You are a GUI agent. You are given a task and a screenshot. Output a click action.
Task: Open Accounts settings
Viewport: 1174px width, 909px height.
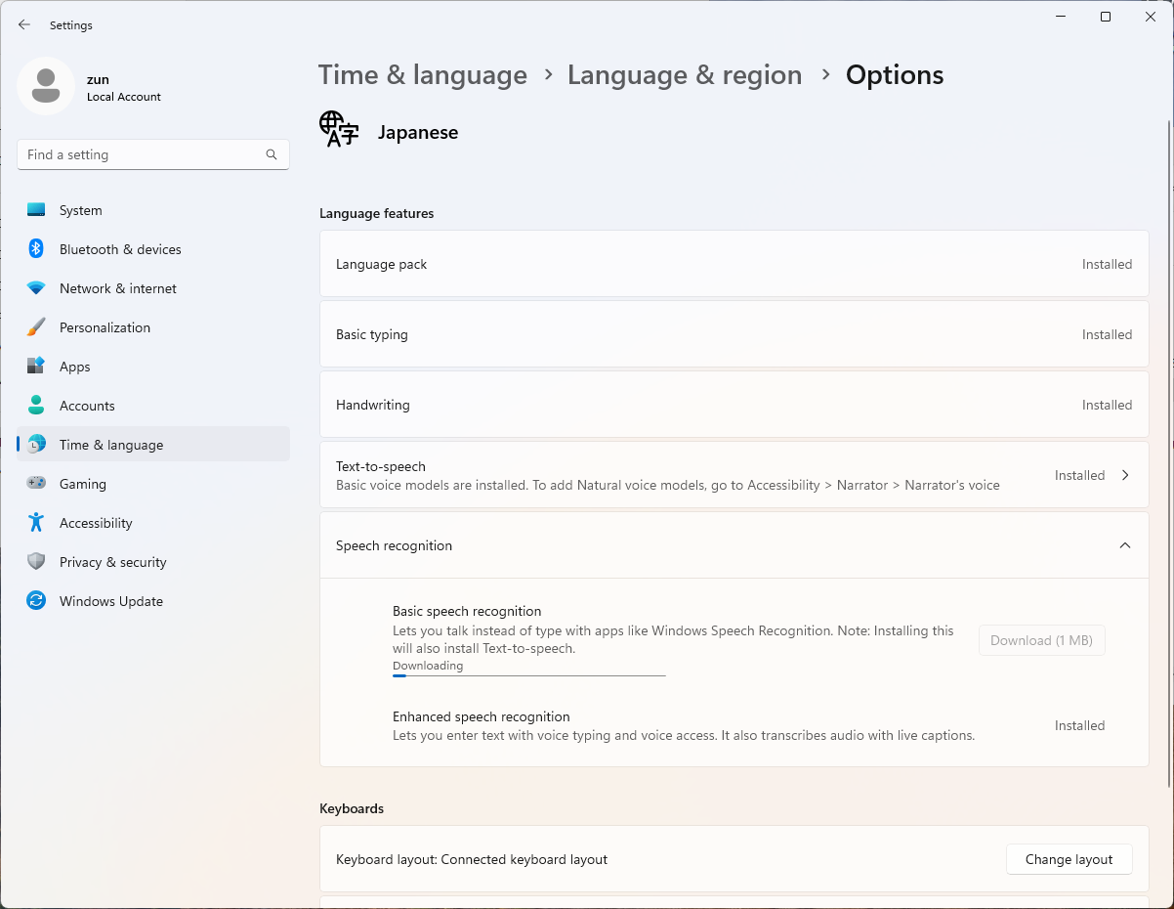153,406
